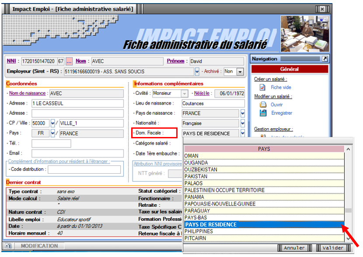The image size is (363, 257).
Task: Open the CP code dropdown arrow
Action: pos(52,123)
